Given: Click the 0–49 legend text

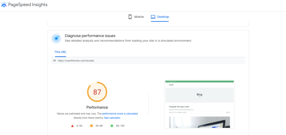Looking at the screenshot, I should click(79, 126).
